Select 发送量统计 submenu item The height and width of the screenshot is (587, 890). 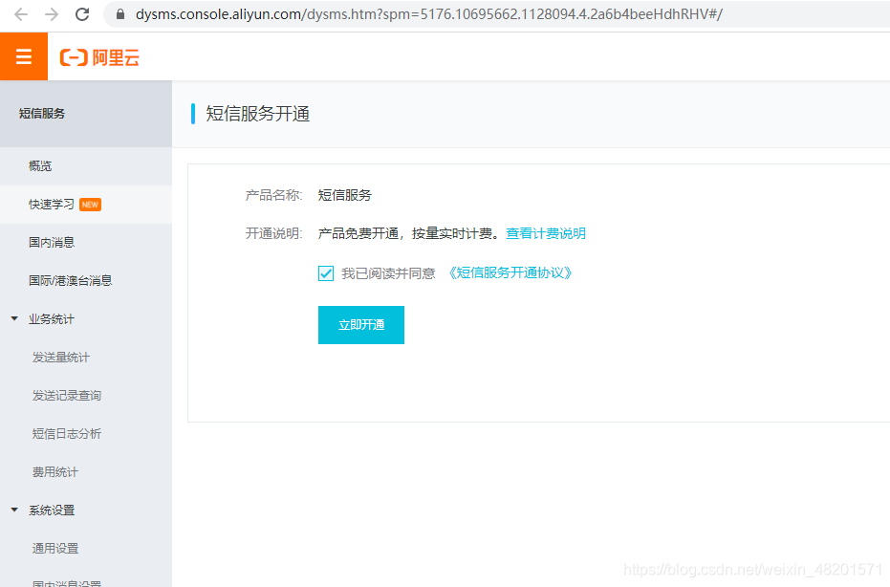point(61,358)
